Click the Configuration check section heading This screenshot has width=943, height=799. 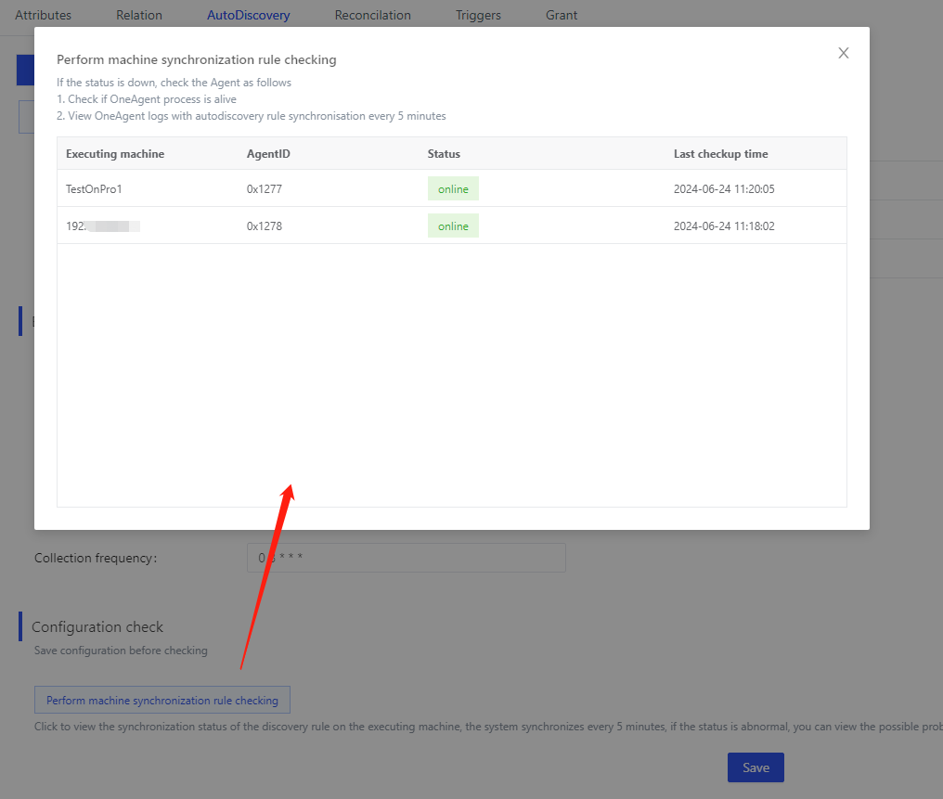coord(97,626)
